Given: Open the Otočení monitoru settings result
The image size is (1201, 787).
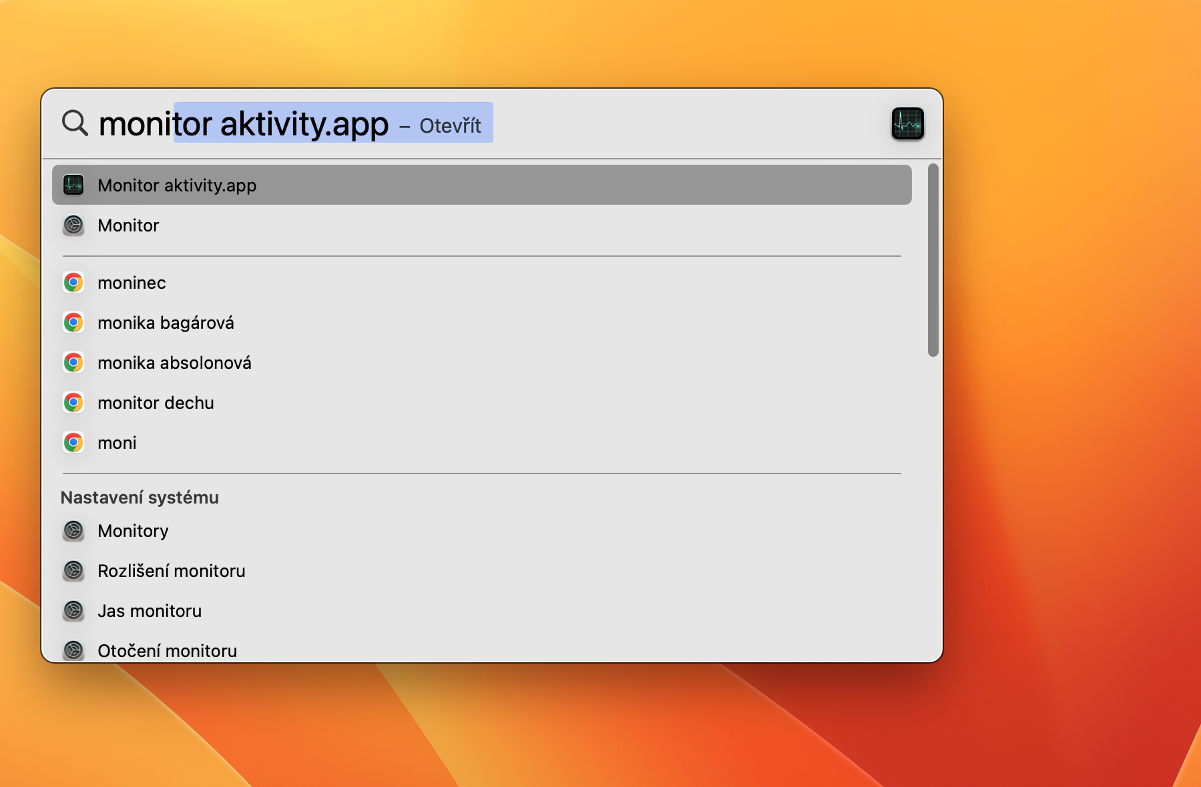Looking at the screenshot, I should click(x=482, y=647).
